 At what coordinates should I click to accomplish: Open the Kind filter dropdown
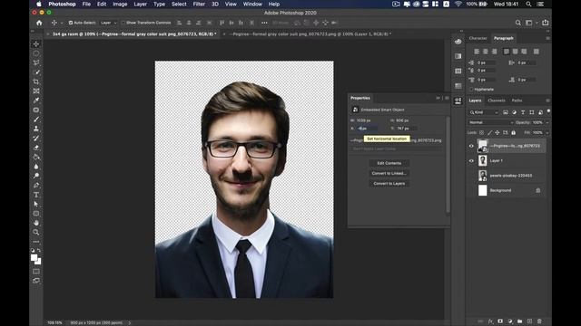click(x=484, y=112)
